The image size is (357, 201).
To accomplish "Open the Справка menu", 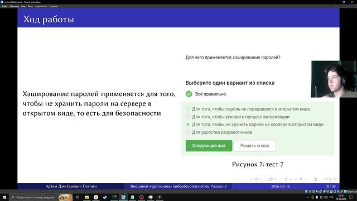I will (x=54, y=6).
